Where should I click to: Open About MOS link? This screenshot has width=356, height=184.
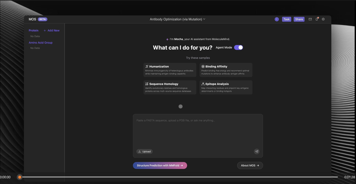(x=250, y=165)
